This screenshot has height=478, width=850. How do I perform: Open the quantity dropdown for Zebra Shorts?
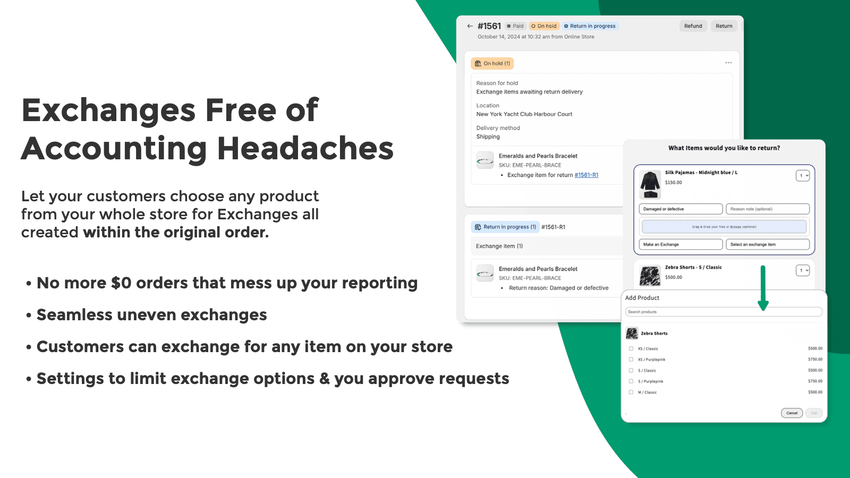[x=803, y=271]
